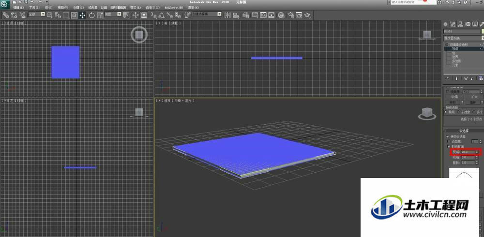
Task: Click Make Unique icon below stack
Action: coord(466,78)
